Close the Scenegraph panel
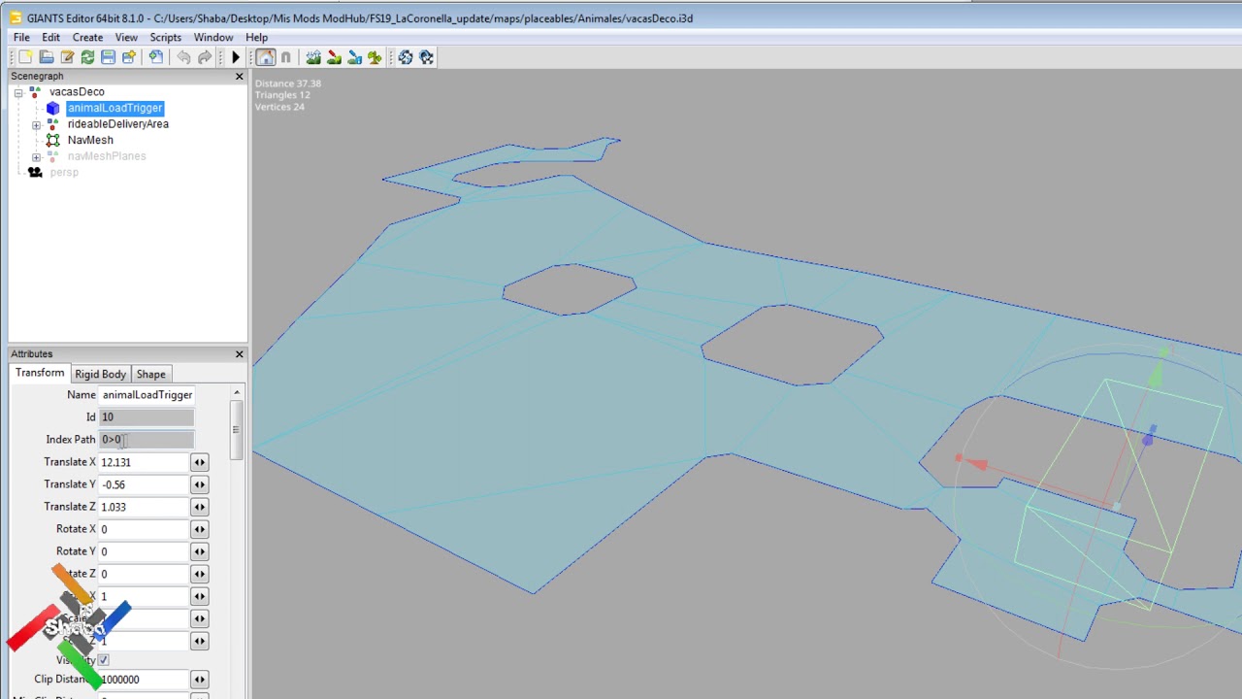 click(x=239, y=76)
